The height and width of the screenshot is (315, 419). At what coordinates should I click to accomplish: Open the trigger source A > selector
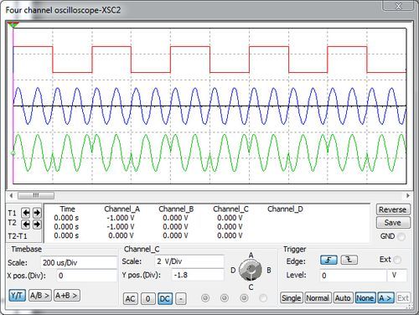tap(385, 298)
